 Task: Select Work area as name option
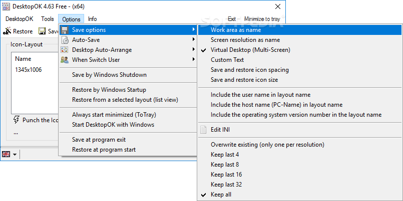[300, 30]
